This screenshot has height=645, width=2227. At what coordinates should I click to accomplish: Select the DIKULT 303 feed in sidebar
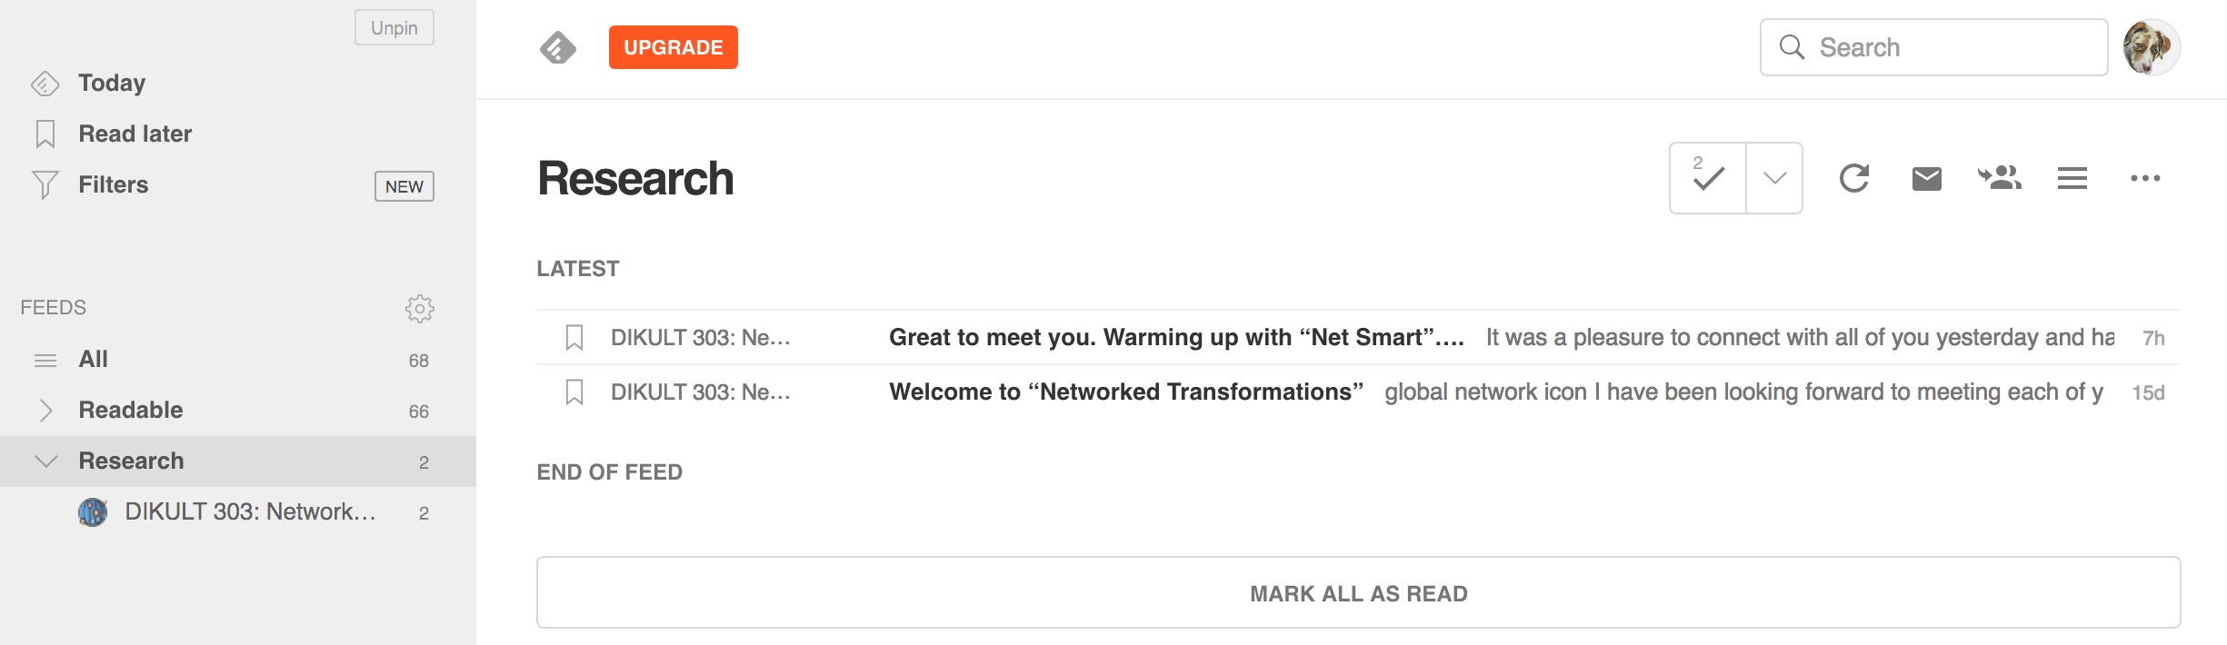(249, 512)
